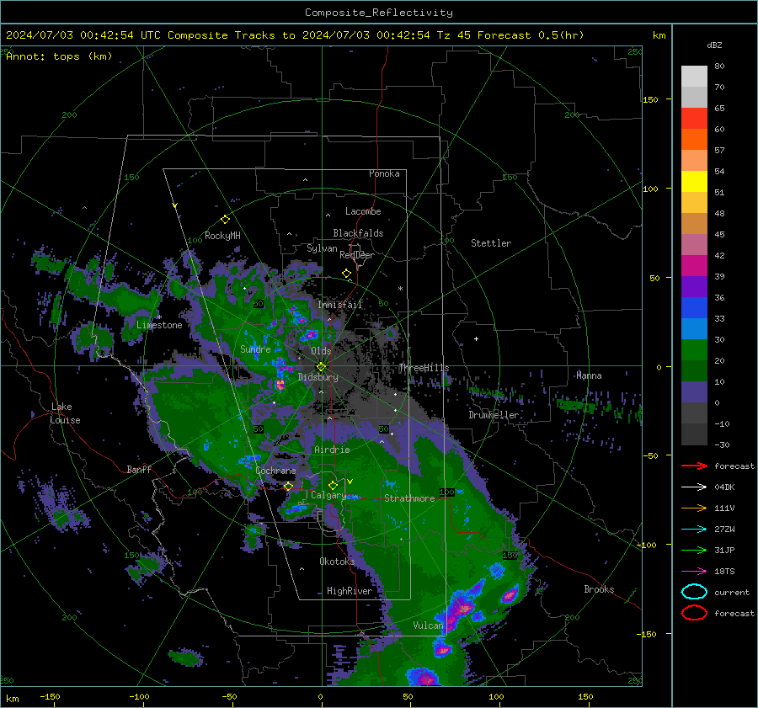
Task: Select the blue swatch below 36 dBZ
Action: (x=694, y=308)
